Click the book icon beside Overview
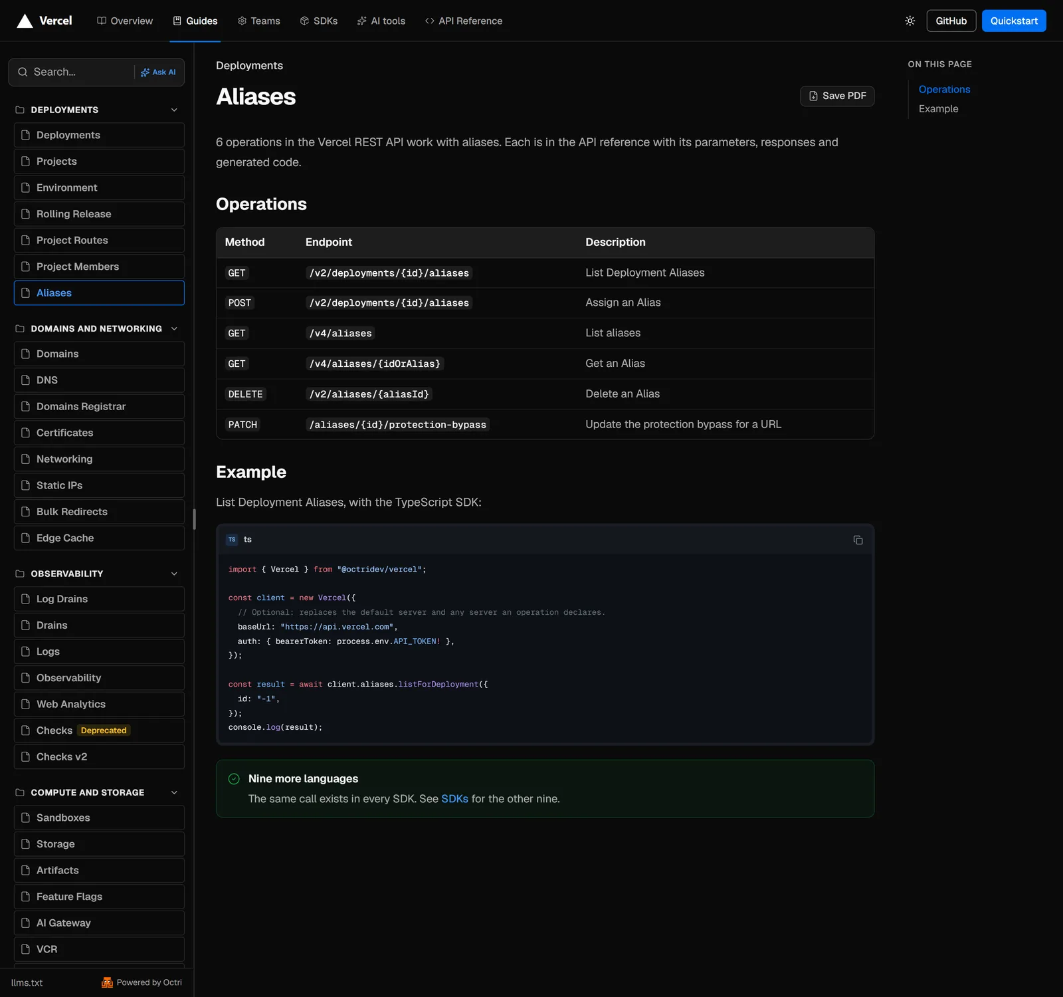This screenshot has height=997, width=1063. (102, 21)
